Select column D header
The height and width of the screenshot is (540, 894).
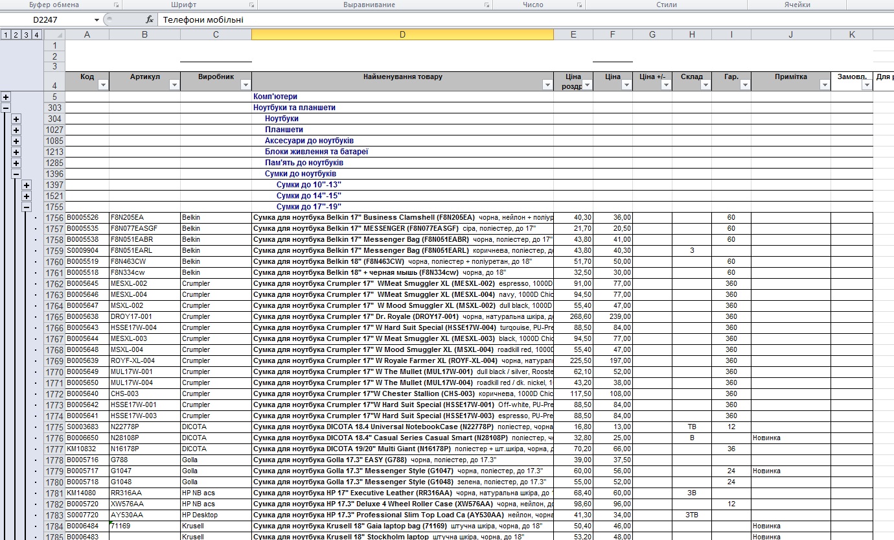(x=402, y=34)
